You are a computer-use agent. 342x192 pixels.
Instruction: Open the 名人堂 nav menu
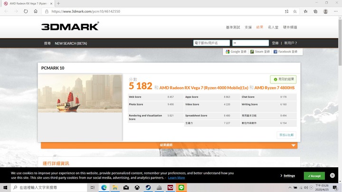click(x=273, y=27)
